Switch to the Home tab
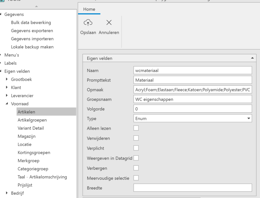This screenshot has width=260, height=198. (89, 9)
